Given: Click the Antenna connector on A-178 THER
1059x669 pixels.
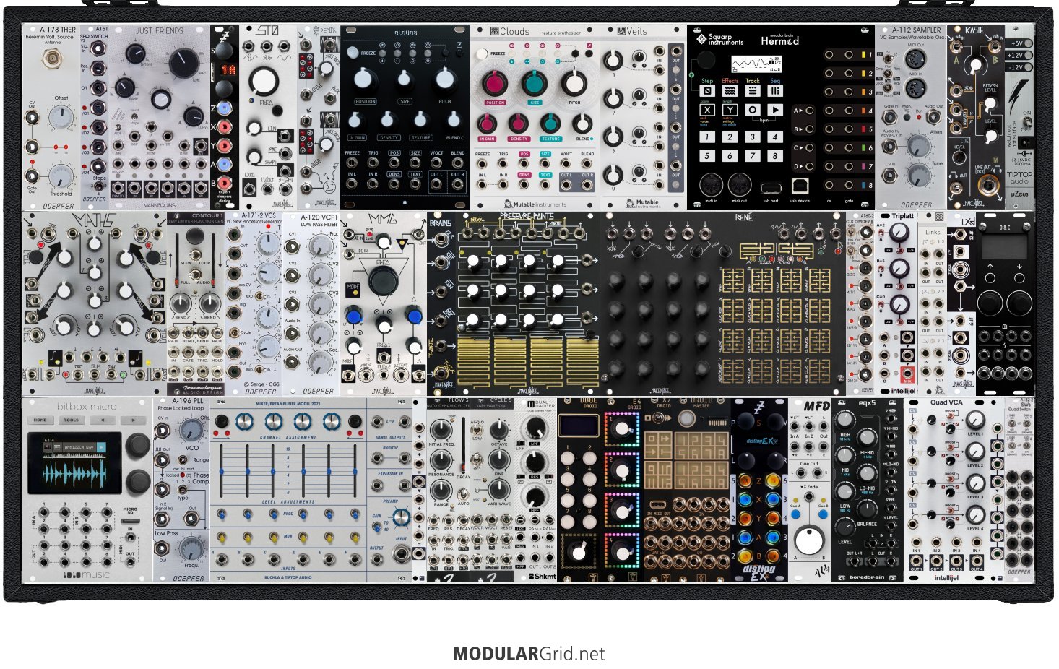Looking at the screenshot, I should [51, 59].
